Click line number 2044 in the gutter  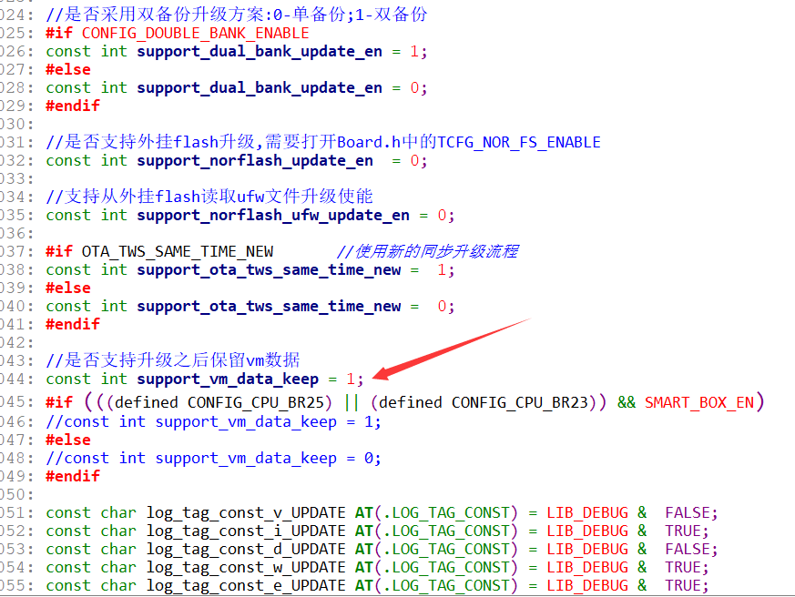click(x=15, y=379)
